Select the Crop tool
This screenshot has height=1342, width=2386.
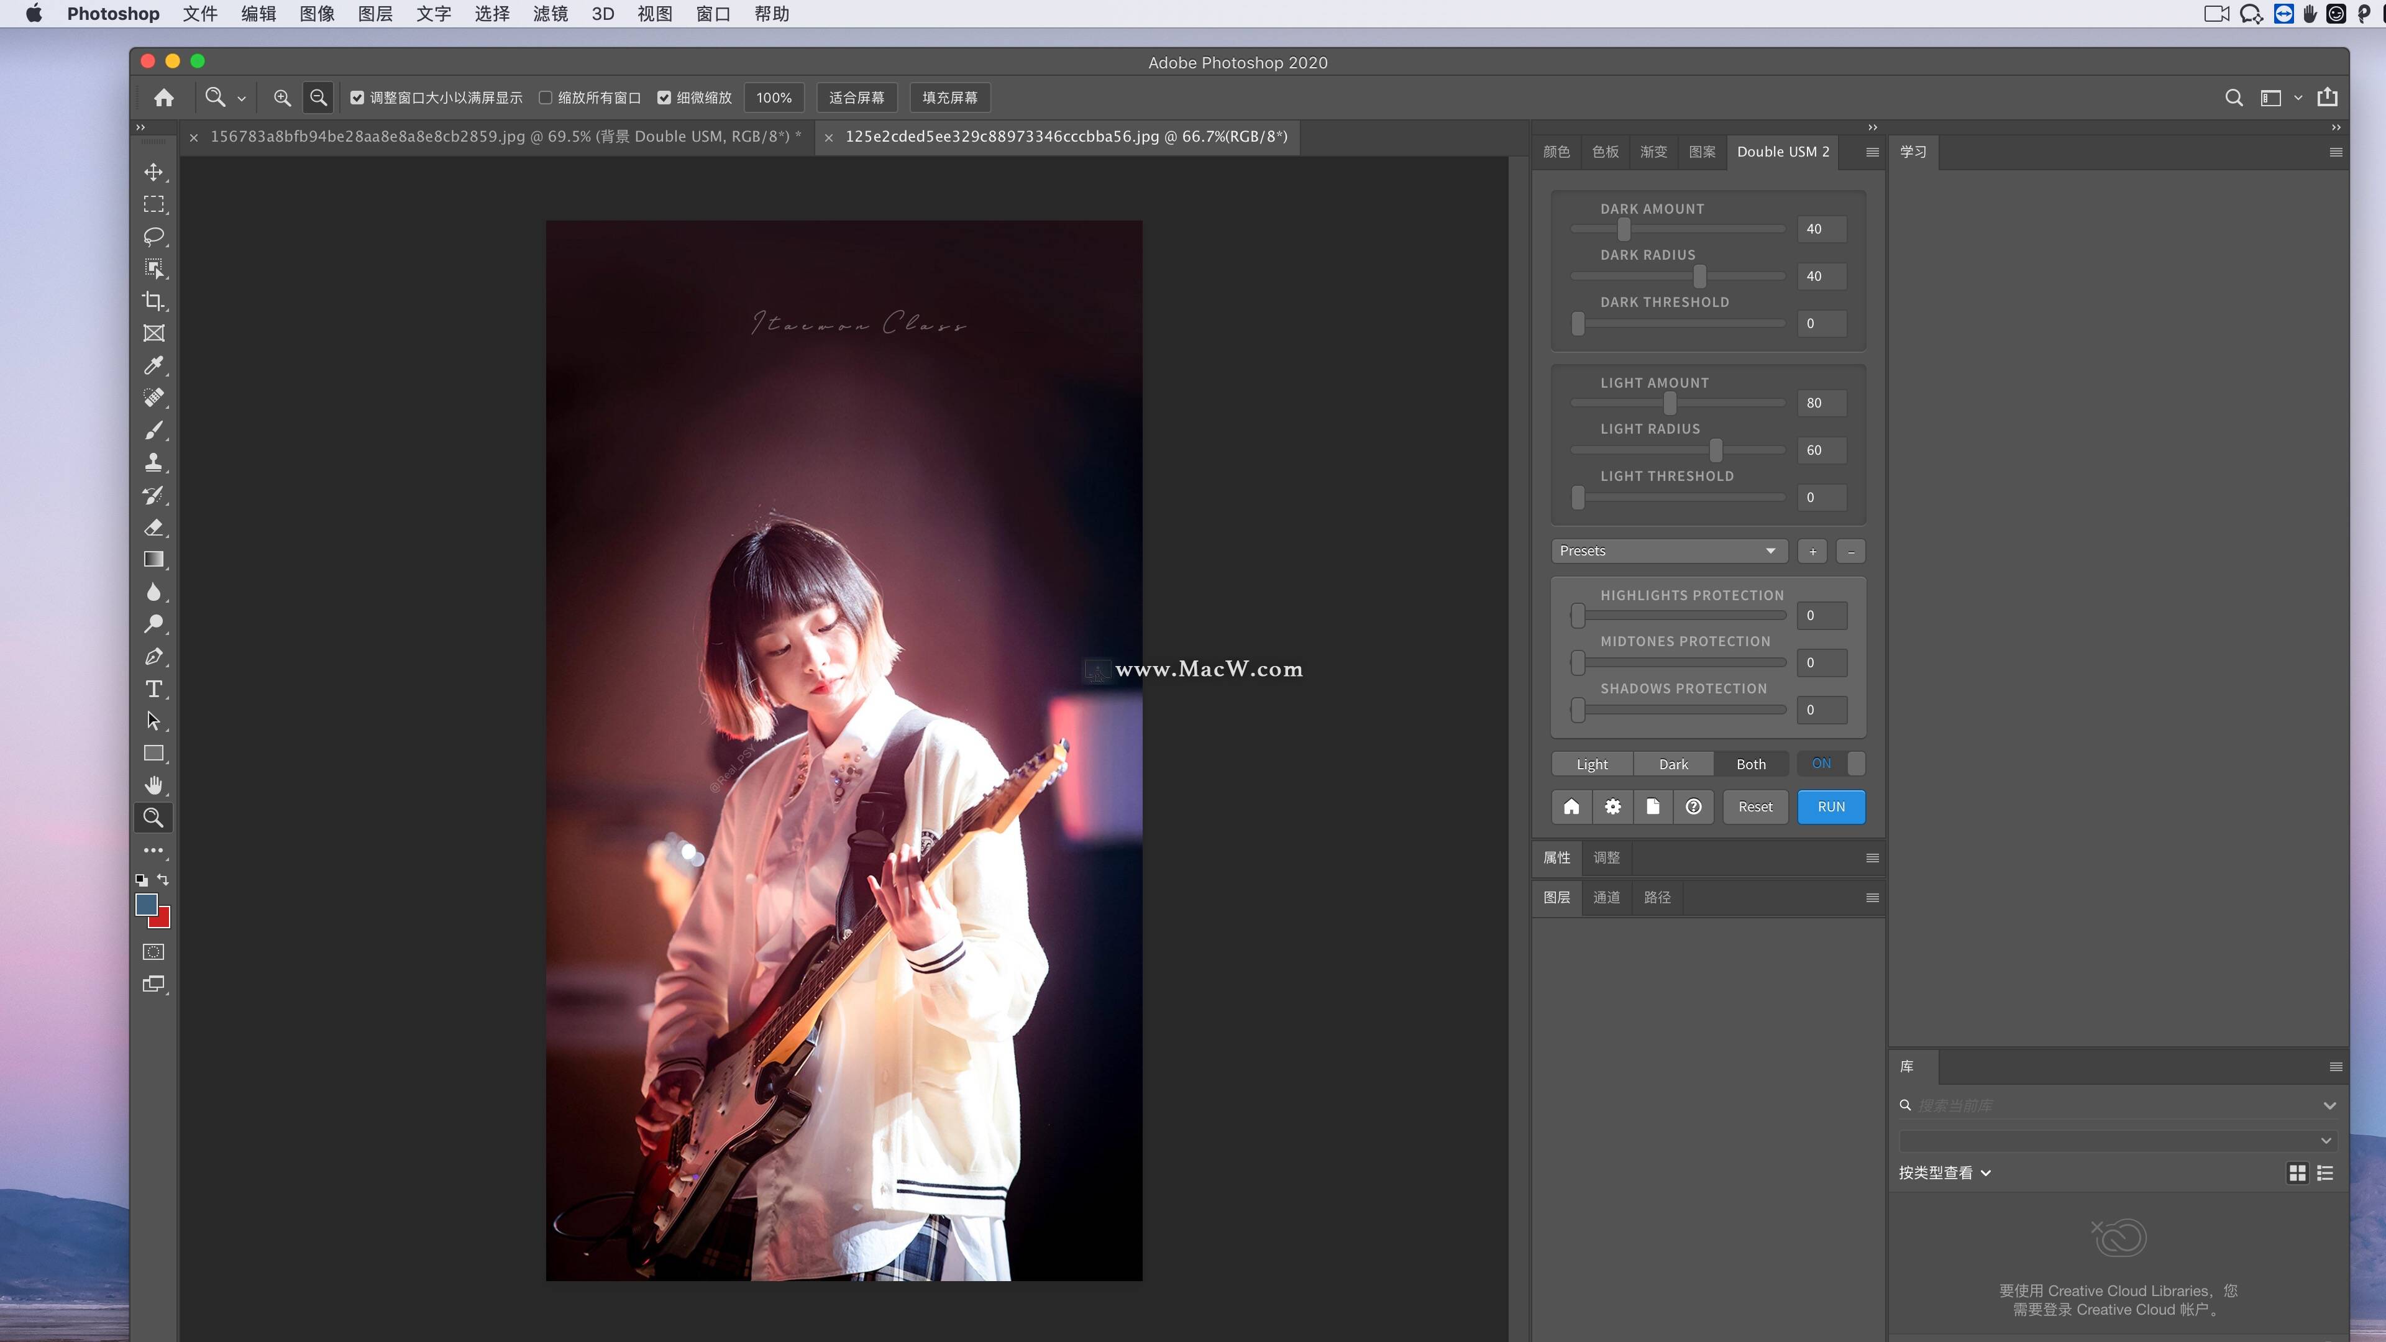pos(153,301)
